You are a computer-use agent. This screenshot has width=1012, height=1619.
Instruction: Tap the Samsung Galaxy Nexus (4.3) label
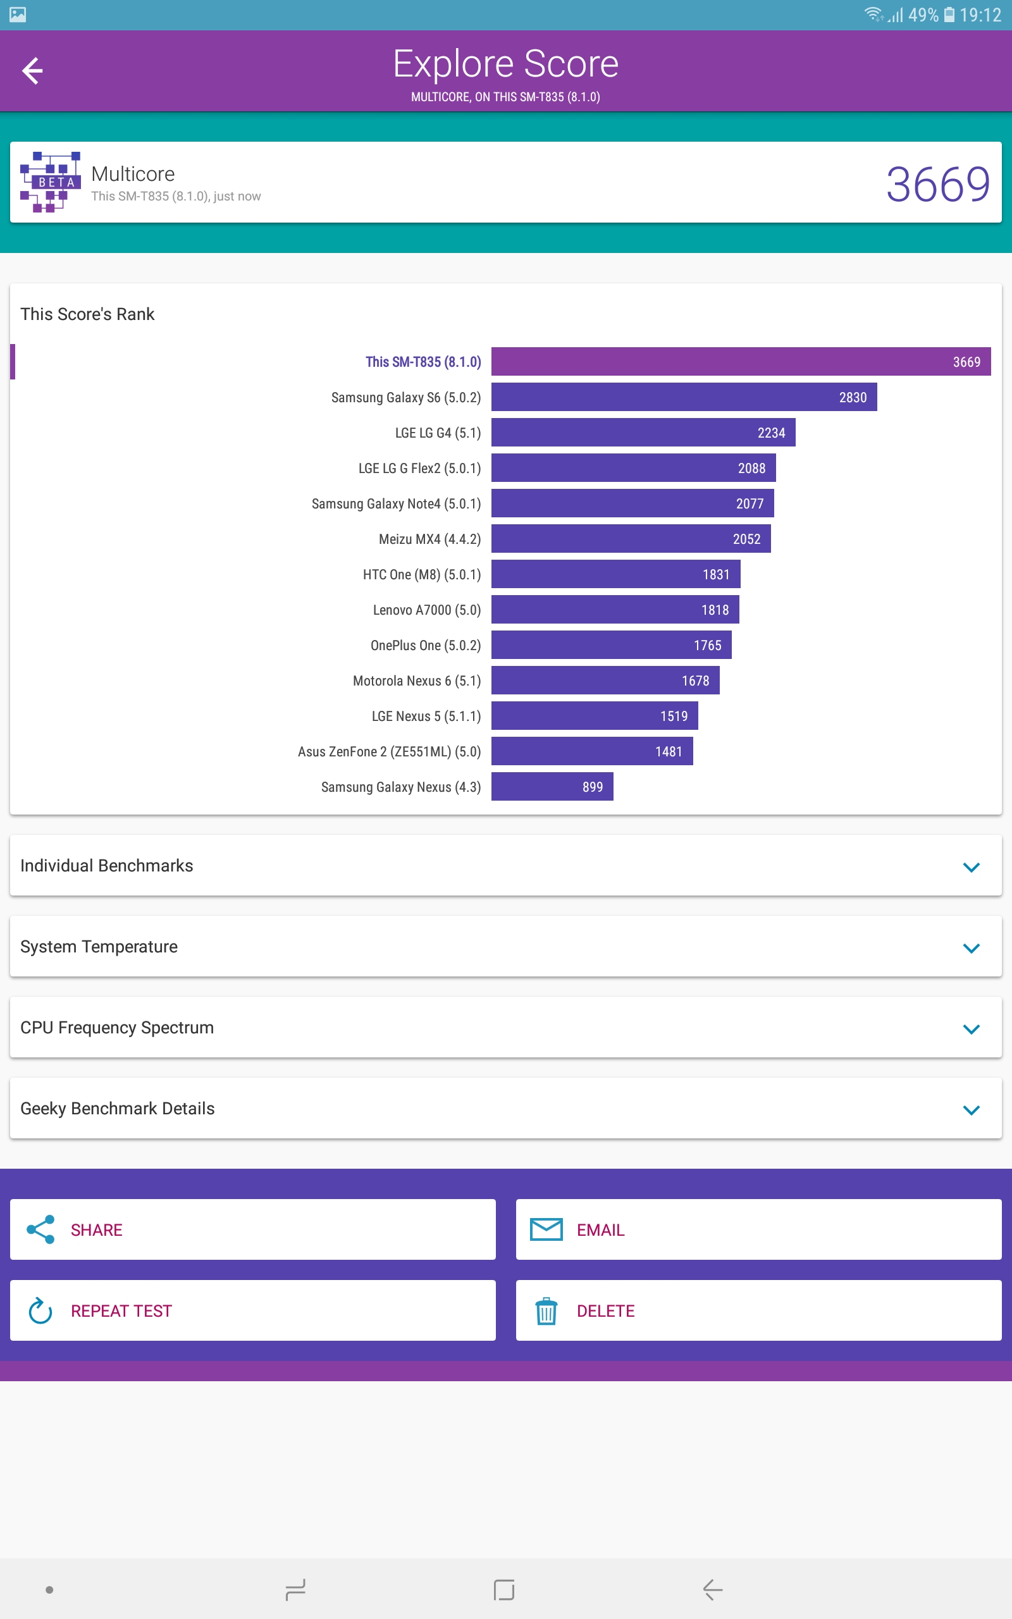[x=401, y=787]
